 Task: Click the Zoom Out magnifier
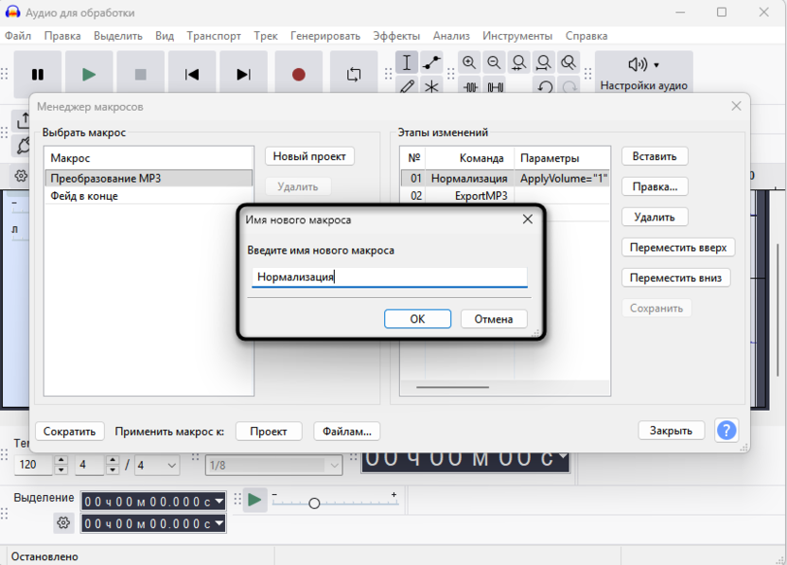pyautogui.click(x=494, y=62)
